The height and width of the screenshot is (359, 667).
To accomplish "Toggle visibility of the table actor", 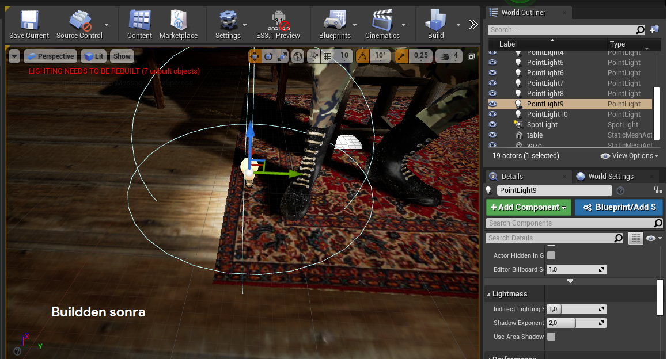I will [492, 135].
